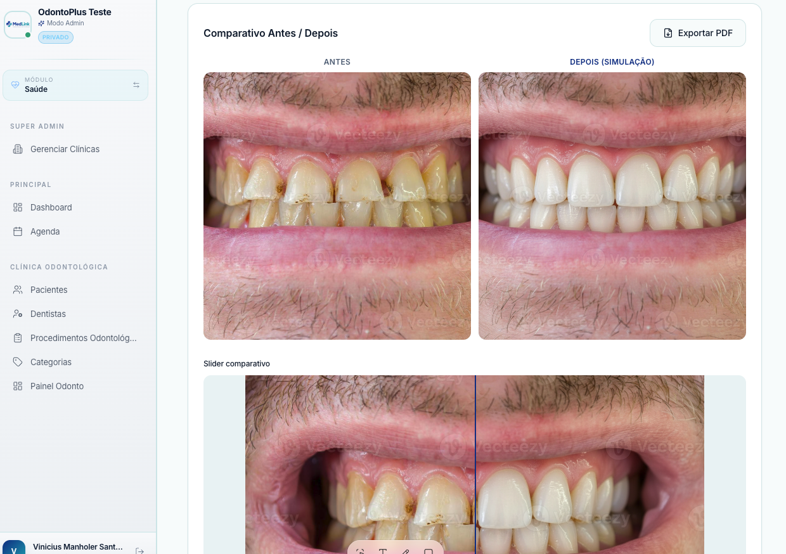Select the pencil drawing tool
Image resolution: width=786 pixels, height=554 pixels.
[x=406, y=551]
